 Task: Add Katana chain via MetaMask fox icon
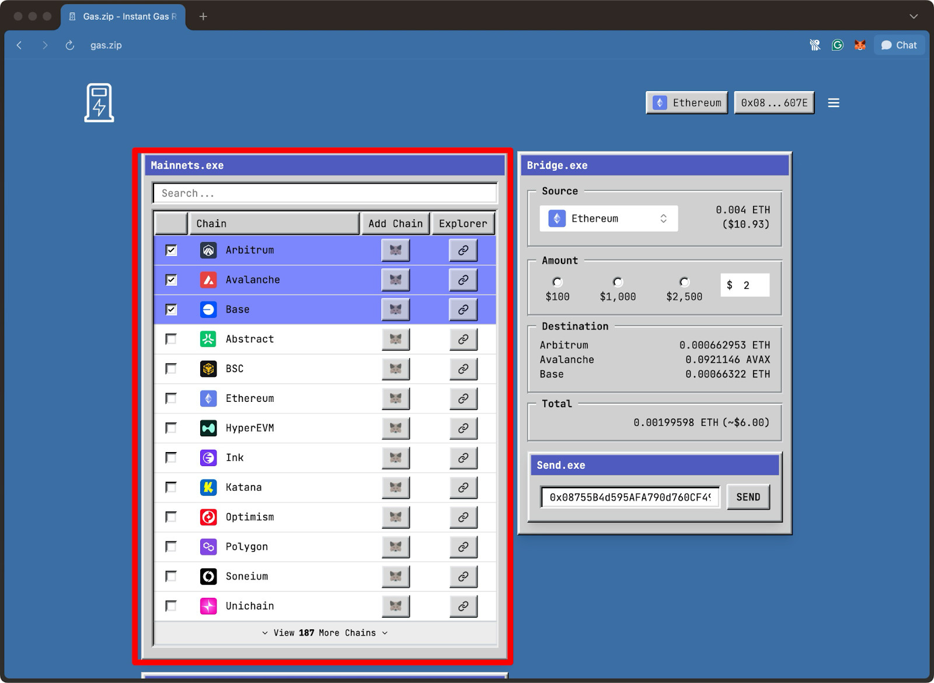(x=396, y=488)
